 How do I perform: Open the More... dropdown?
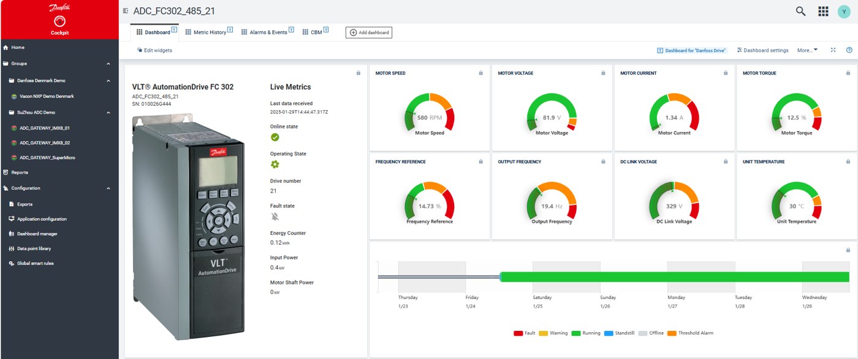click(x=807, y=50)
